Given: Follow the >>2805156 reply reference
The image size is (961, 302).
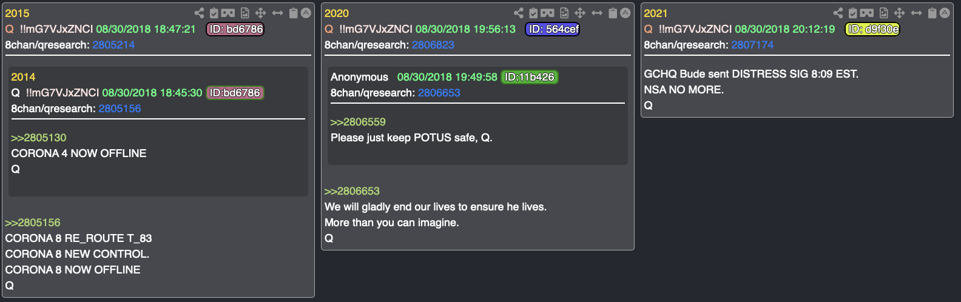Looking at the screenshot, I should pyautogui.click(x=33, y=223).
